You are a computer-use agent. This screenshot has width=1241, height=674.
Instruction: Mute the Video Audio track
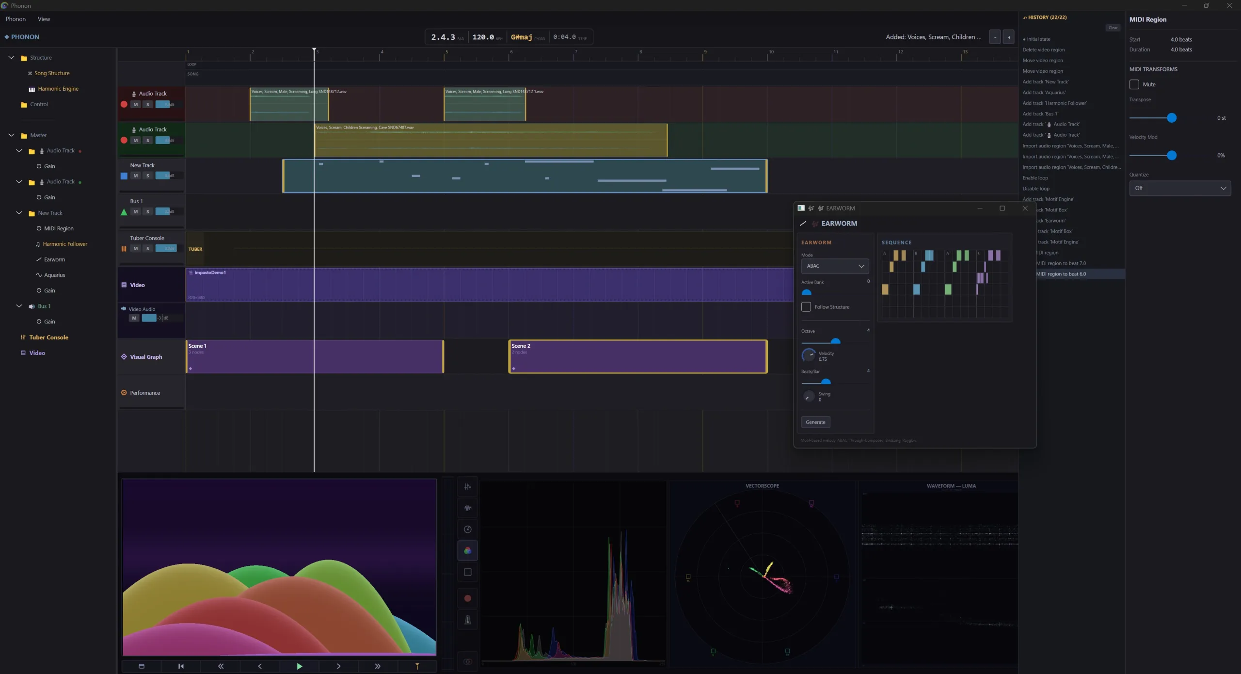click(x=134, y=318)
